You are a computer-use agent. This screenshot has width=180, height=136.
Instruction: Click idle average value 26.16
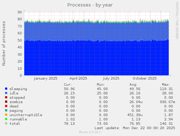pos(135,93)
